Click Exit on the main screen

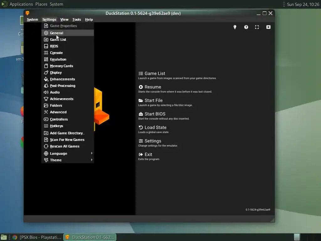(x=149, y=156)
